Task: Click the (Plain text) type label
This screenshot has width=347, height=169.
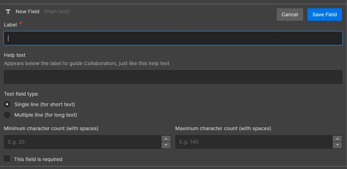Action: pos(56,12)
